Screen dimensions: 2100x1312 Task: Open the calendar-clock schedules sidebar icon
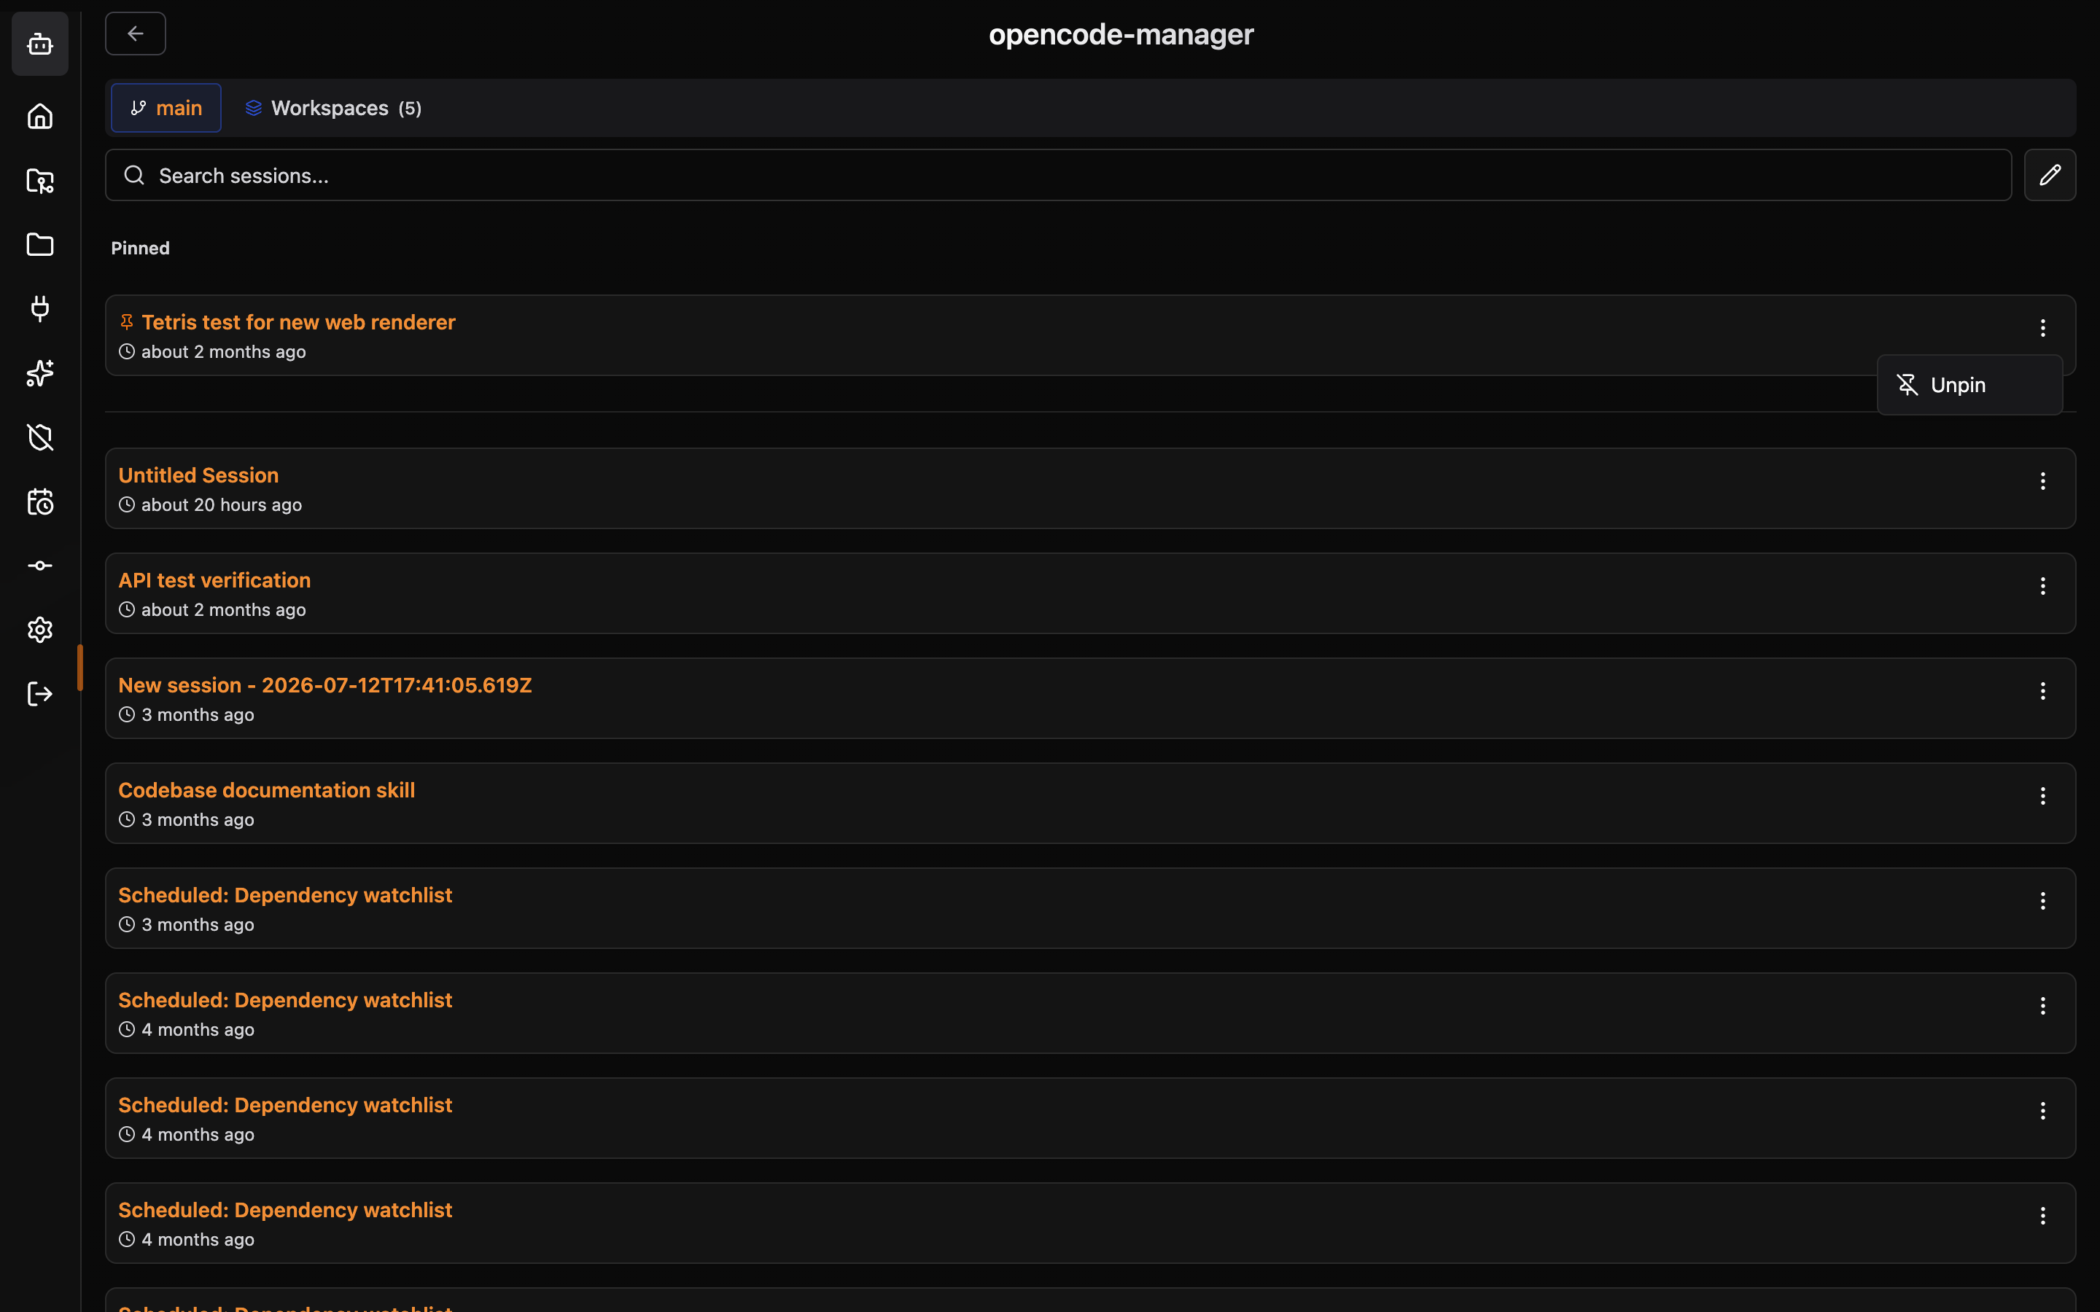40,501
